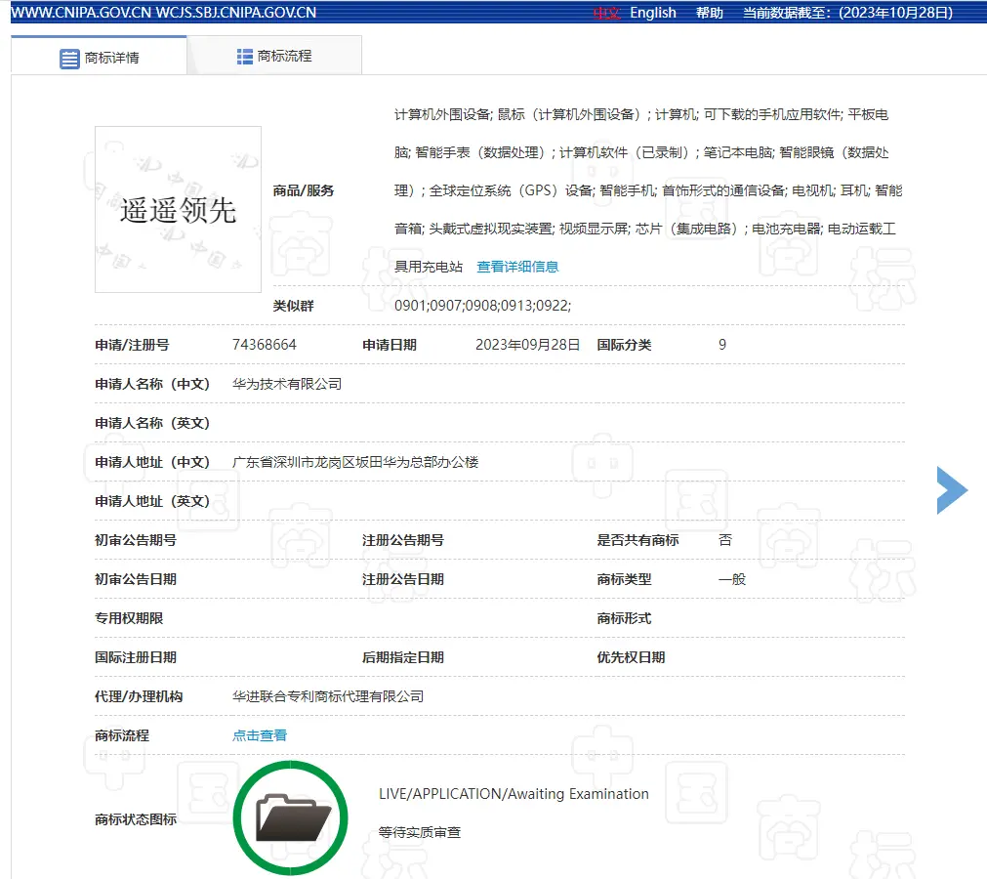Click the application number 74368664
Screen dimensions: 987x879
pyautogui.click(x=265, y=345)
